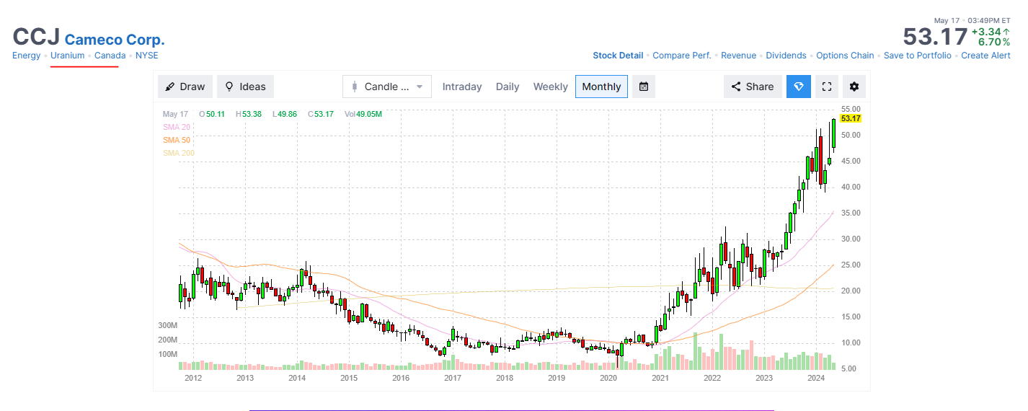
Task: Enter fullscreen chart mode icon
Action: tap(828, 87)
